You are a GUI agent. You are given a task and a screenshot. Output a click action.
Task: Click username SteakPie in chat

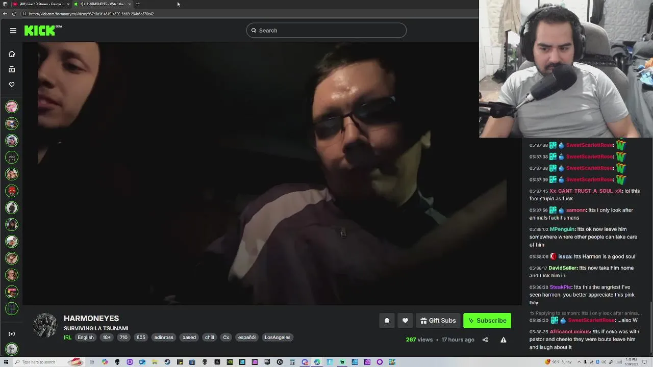tap(561, 287)
